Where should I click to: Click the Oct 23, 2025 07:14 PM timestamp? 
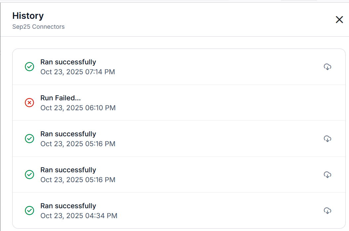pos(78,72)
